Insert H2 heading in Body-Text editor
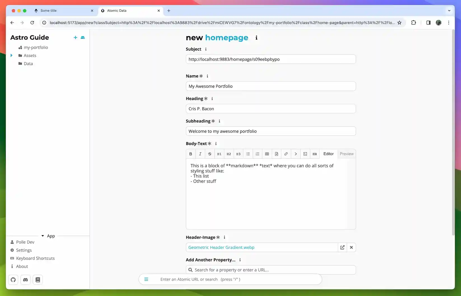 pos(229,154)
